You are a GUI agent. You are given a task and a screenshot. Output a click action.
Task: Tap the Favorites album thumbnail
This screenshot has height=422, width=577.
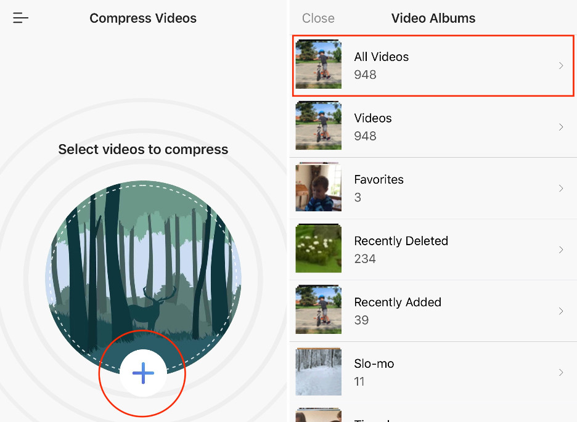[x=318, y=187]
